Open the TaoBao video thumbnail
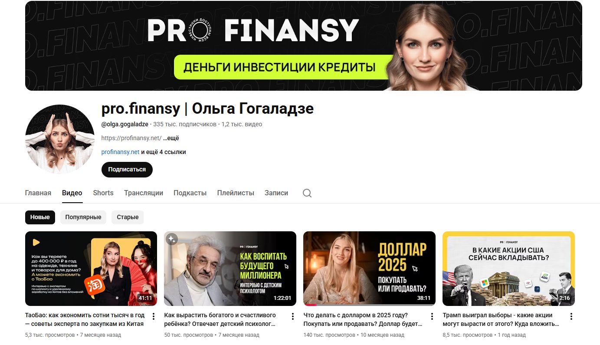Viewport: 600px width, 345px height. tap(91, 269)
